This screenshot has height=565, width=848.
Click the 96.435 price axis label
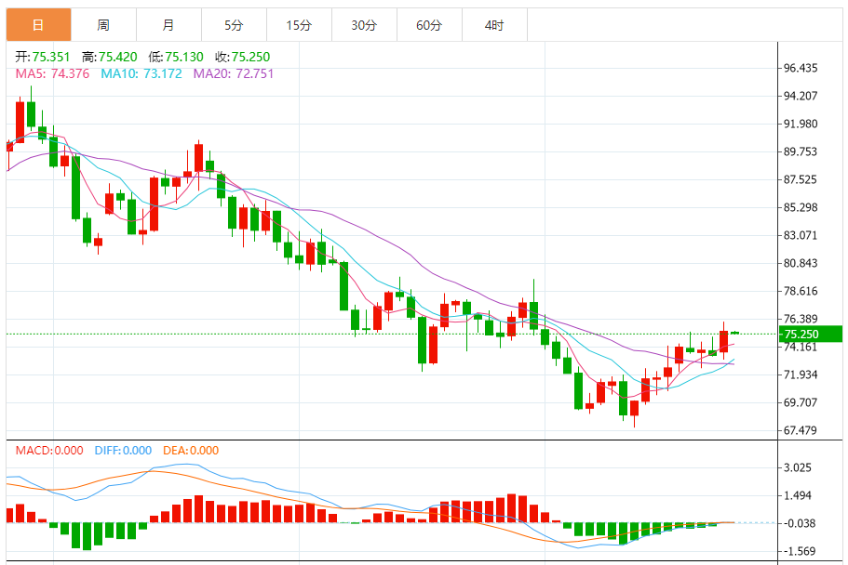coord(801,68)
